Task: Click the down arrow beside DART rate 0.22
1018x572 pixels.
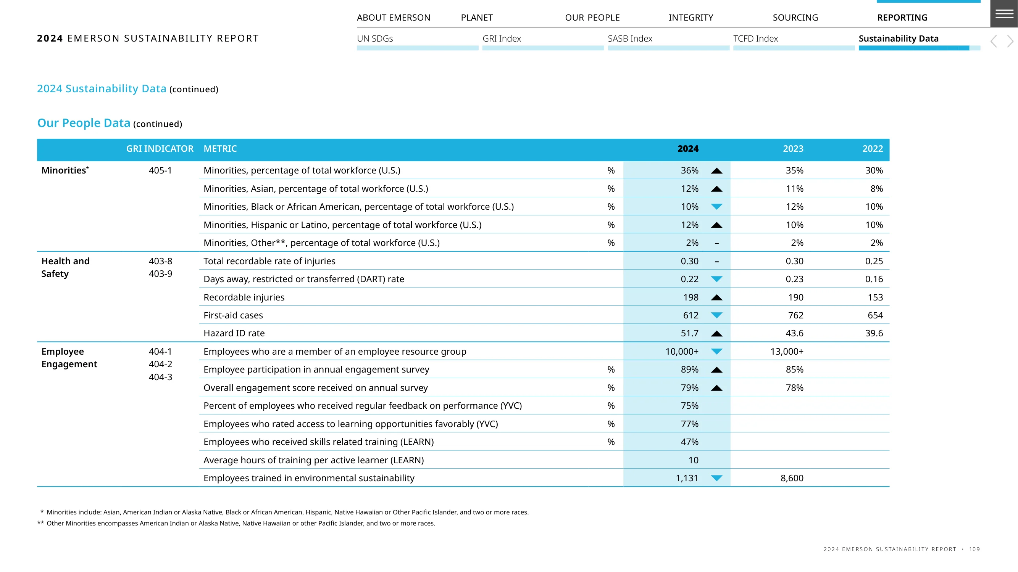Action: tap(716, 279)
